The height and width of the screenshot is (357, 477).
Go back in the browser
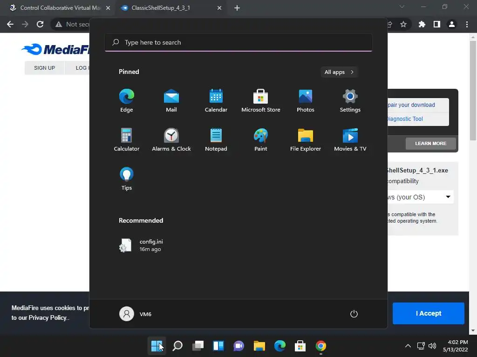10,24
